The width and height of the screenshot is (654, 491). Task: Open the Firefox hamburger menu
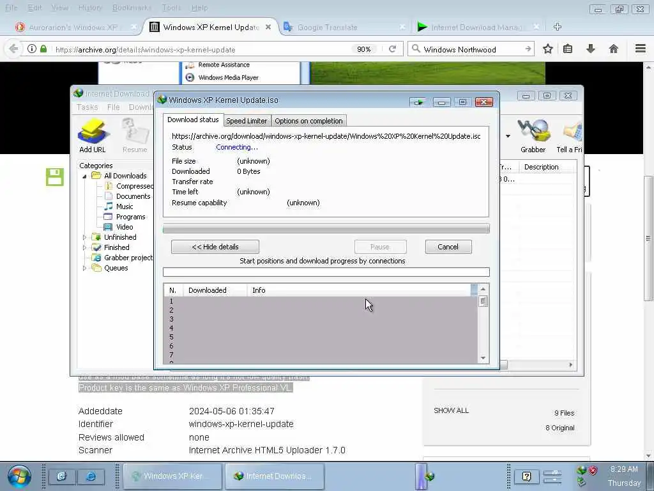[641, 49]
